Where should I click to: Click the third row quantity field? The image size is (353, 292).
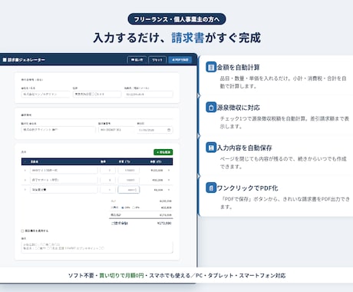point(107,190)
